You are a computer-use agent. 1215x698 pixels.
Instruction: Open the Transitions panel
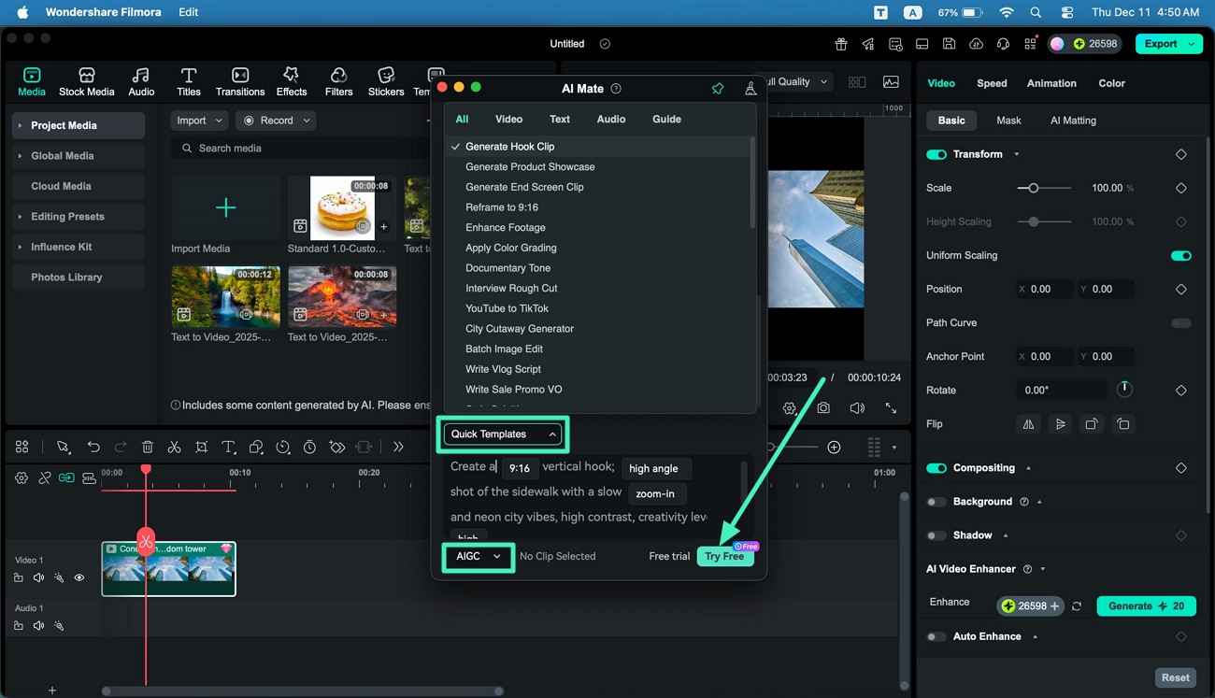point(239,81)
